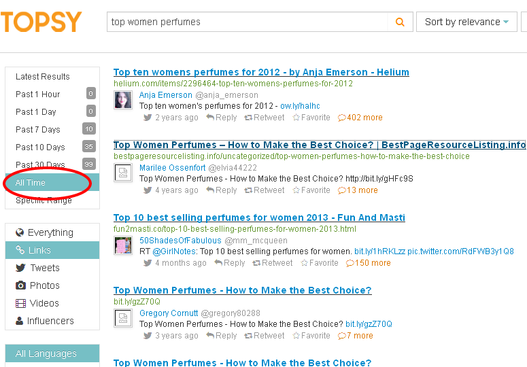This screenshot has width=527, height=367.
Task: Click Anja Emerson's avatar thumbnail
Action: pos(123,100)
